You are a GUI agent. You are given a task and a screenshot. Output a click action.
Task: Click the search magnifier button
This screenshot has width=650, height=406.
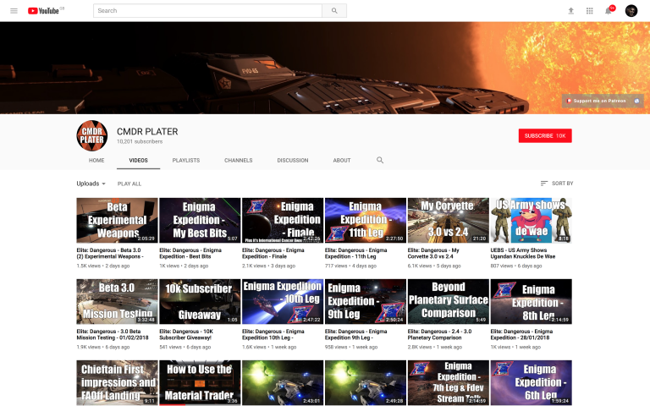(334, 11)
